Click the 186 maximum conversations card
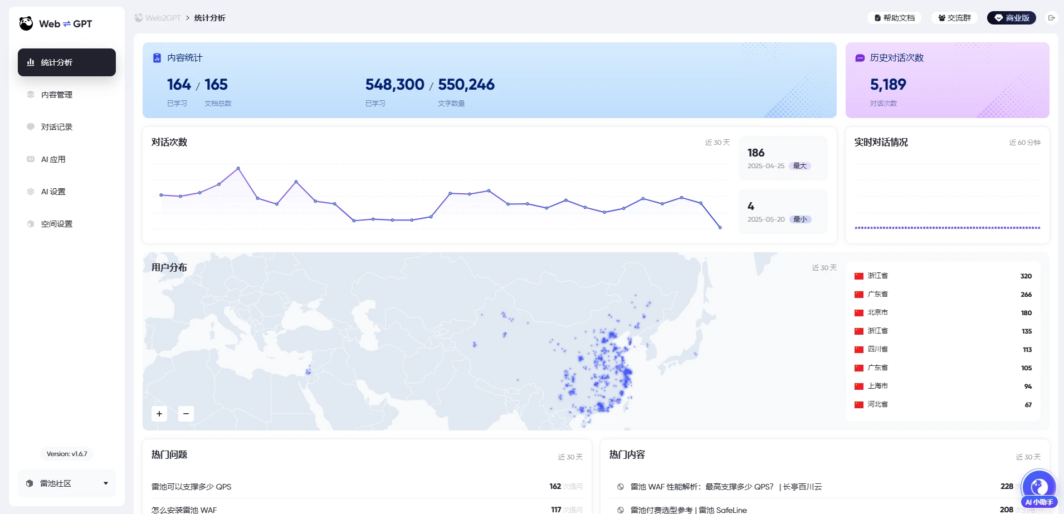 coord(783,158)
